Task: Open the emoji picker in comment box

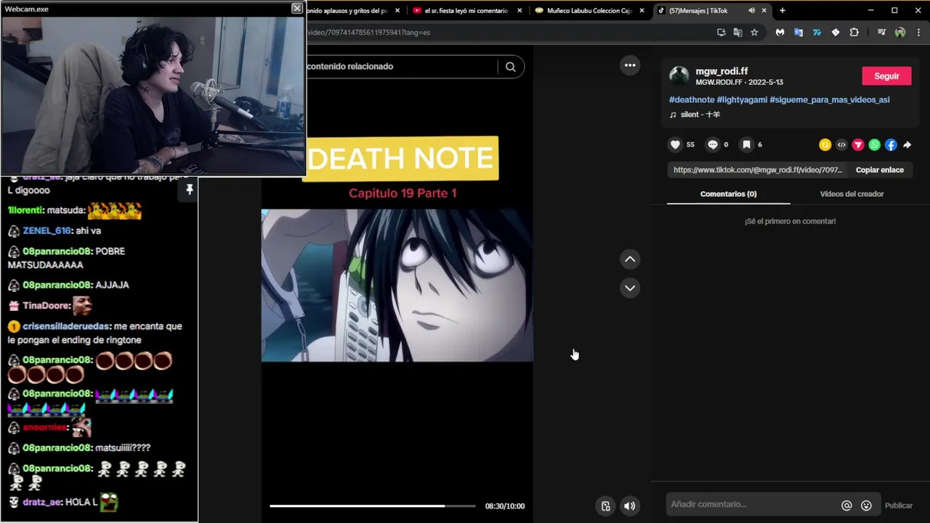Action: [x=866, y=506]
